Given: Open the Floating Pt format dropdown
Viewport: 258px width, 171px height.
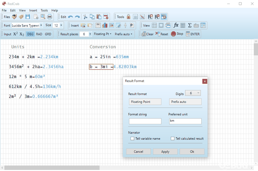Looking at the screenshot, I should (x=102, y=34).
